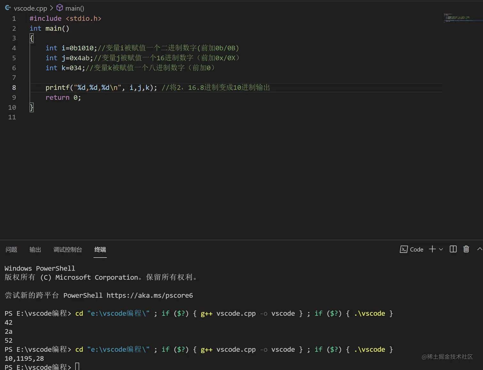
Task: Click terminal output 2a
Action: click(x=9, y=332)
